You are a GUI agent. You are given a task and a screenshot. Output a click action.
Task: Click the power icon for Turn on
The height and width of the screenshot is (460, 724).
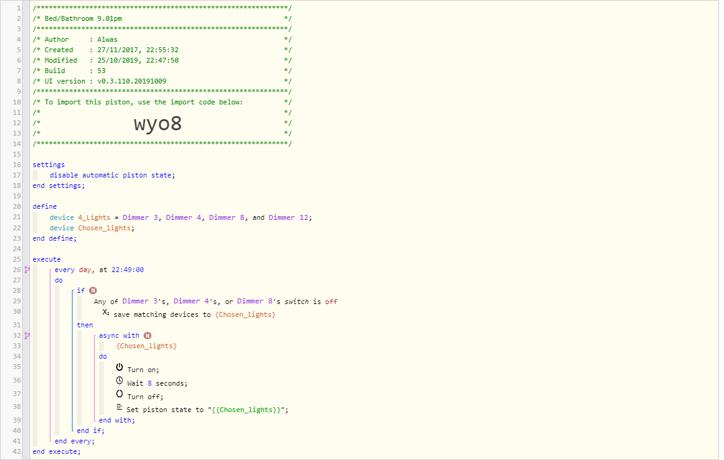(x=120, y=367)
